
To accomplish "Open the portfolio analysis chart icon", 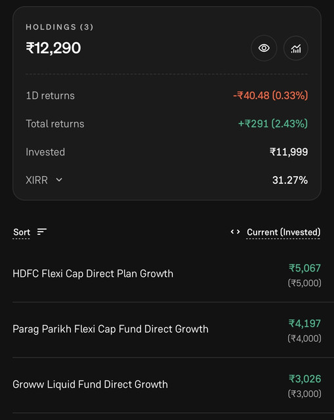I will click(296, 48).
